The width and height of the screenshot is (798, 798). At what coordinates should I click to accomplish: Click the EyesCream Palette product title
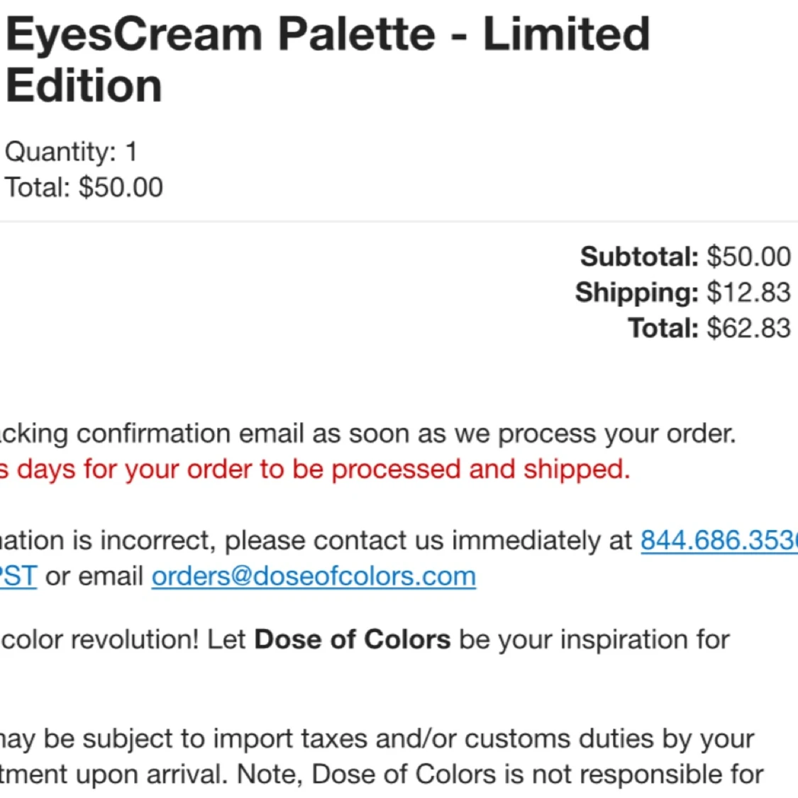coord(326,60)
